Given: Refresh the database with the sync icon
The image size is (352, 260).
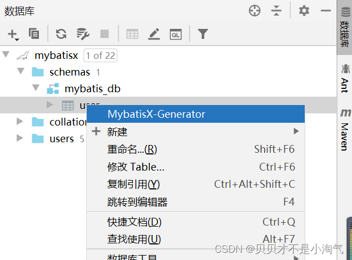Looking at the screenshot, I should pos(61,34).
